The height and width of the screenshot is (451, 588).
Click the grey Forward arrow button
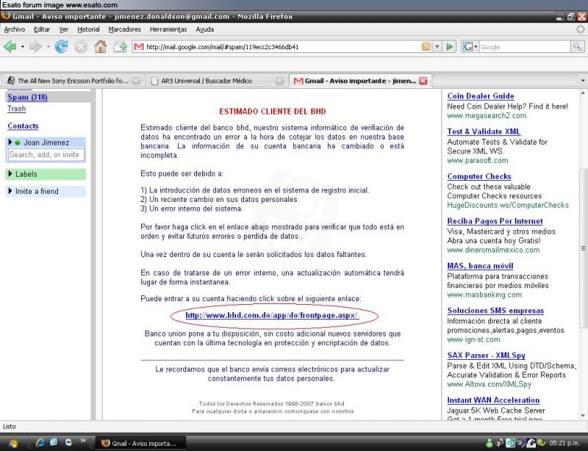click(35, 47)
